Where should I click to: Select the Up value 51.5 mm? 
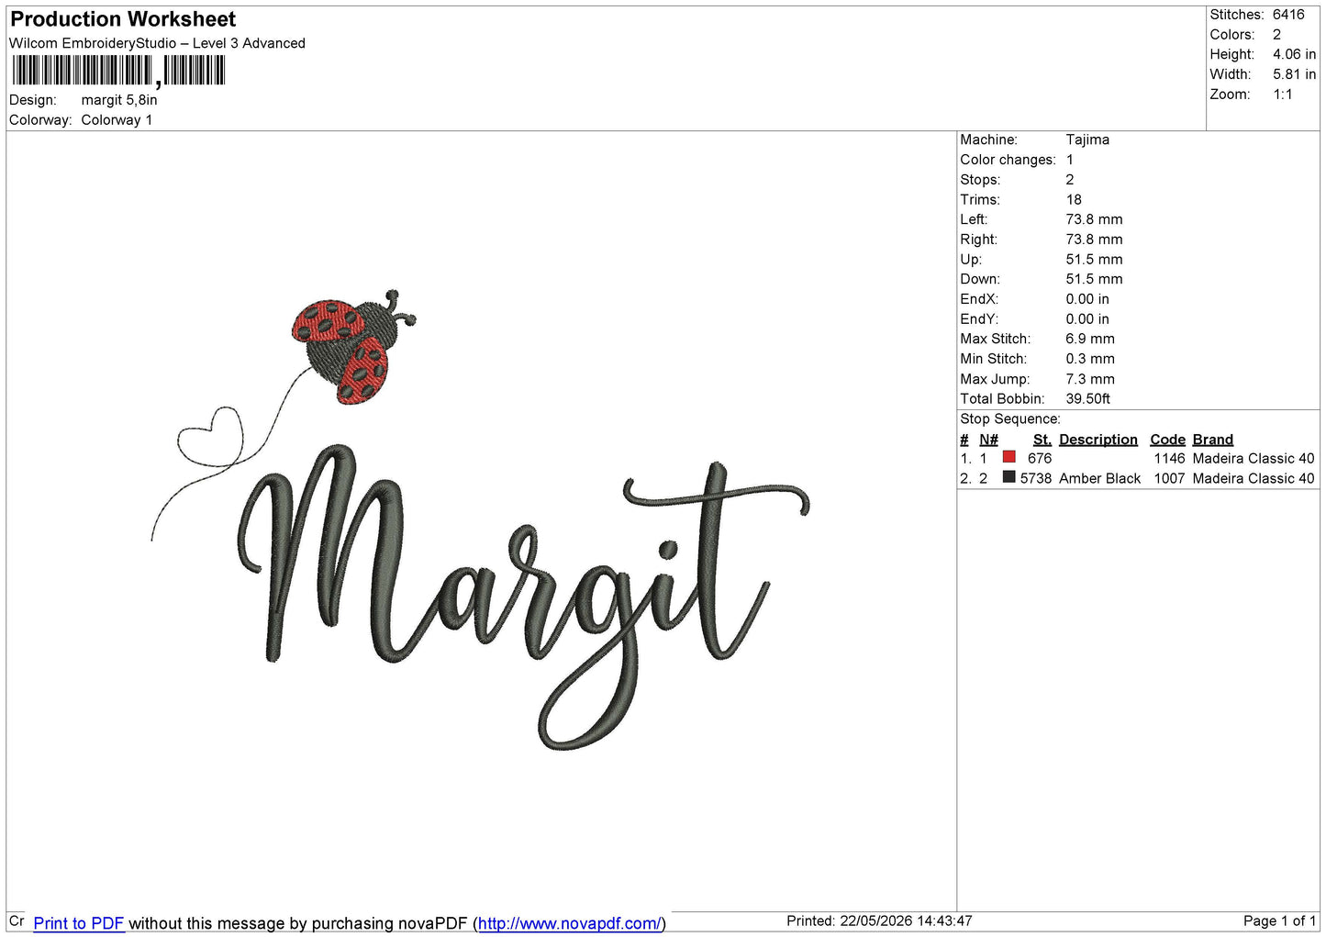pyautogui.click(x=1094, y=260)
